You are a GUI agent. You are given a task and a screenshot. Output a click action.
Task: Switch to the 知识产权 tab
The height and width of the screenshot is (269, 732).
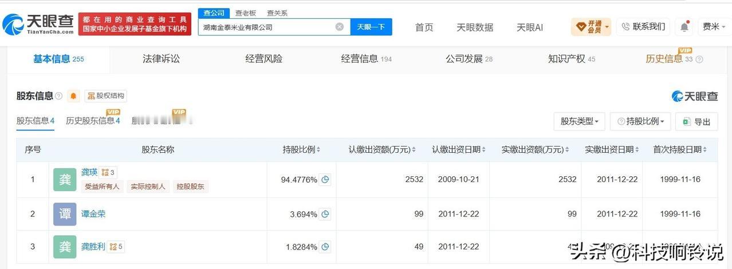point(572,59)
